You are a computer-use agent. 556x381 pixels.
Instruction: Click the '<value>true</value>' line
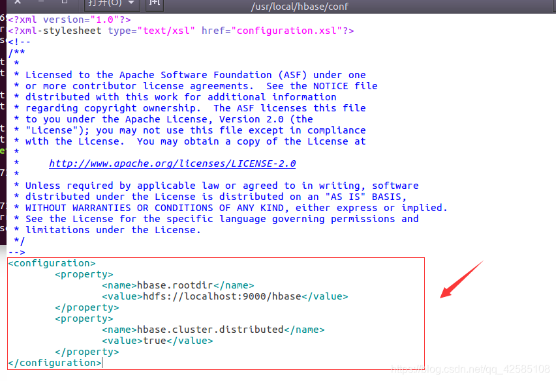pos(157,341)
